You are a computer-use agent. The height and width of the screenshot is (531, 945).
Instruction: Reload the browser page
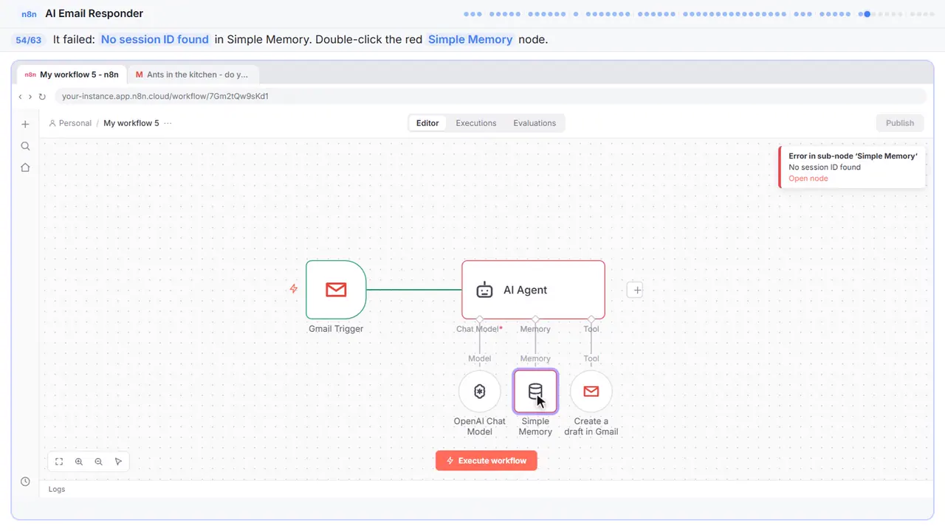[42, 97]
